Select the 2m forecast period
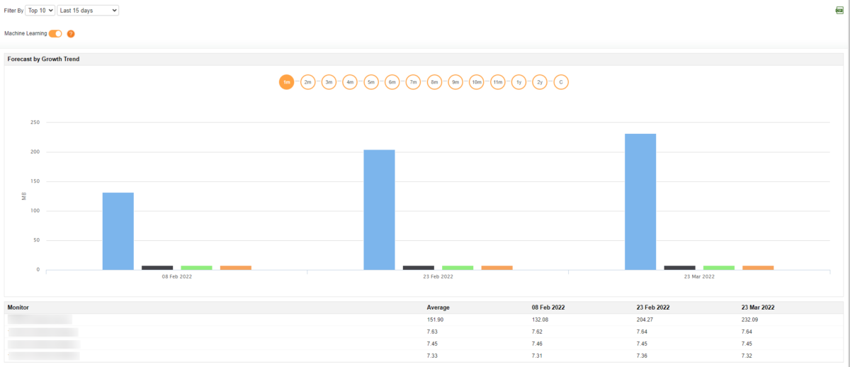Viewport: 850px width, 367px height. click(307, 82)
